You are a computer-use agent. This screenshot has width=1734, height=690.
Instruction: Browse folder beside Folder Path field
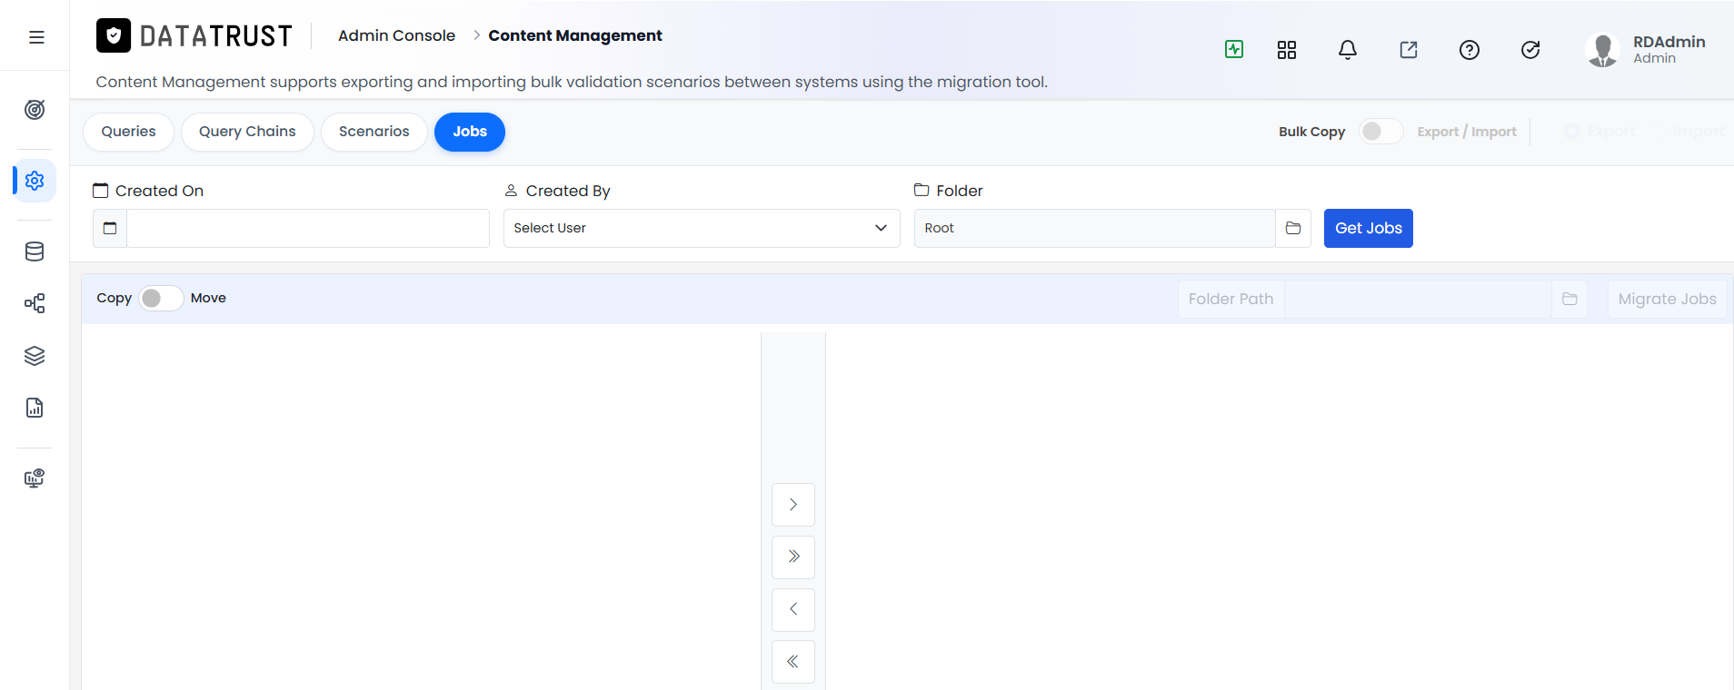(x=1570, y=299)
